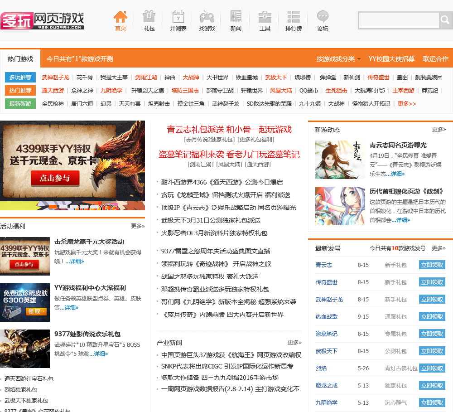
Task: Click 立即领取 for 青云志
Action: [x=432, y=265]
